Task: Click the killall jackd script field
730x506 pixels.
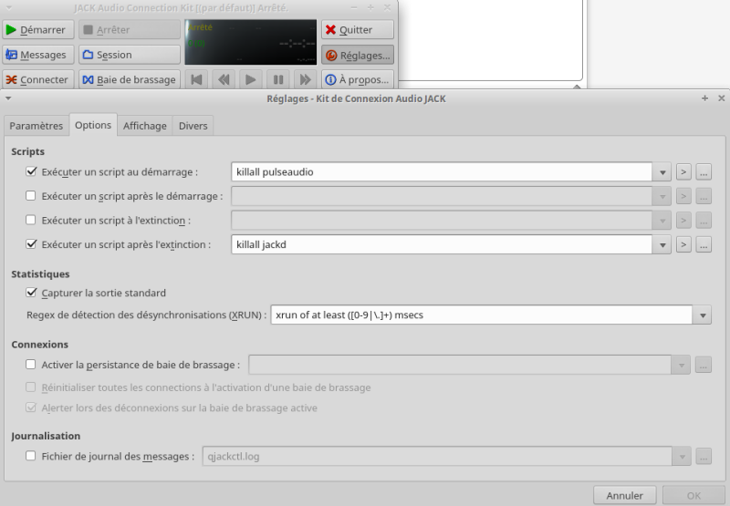Action: 442,244
